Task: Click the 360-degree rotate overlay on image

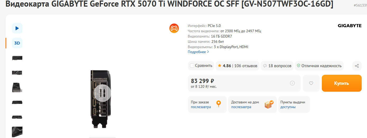Action: [x=103, y=93]
